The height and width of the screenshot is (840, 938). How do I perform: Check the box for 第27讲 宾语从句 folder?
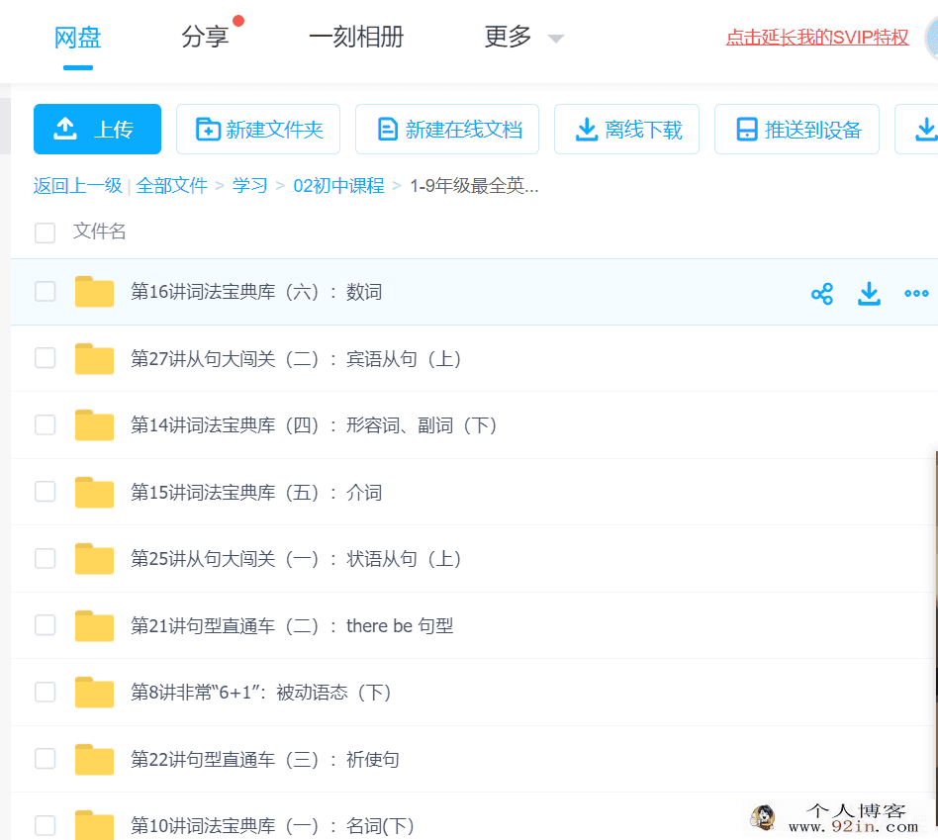click(x=45, y=358)
